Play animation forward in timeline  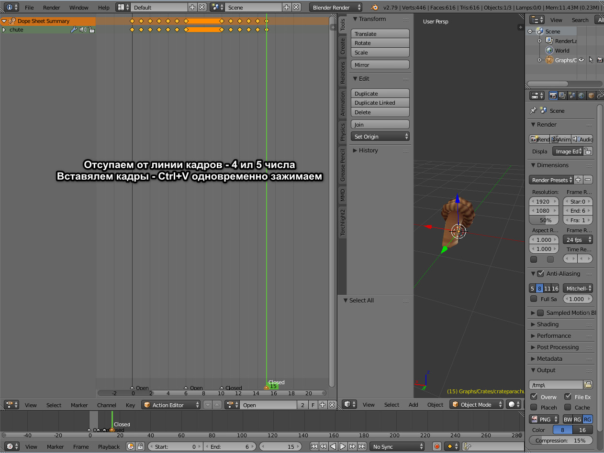pos(343,446)
